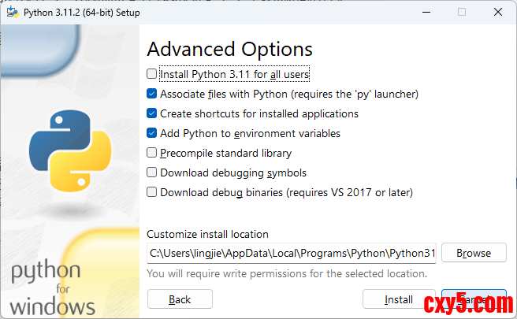Start installation with the Install button
Screen dimensions: 517x319
pyautogui.click(x=399, y=299)
